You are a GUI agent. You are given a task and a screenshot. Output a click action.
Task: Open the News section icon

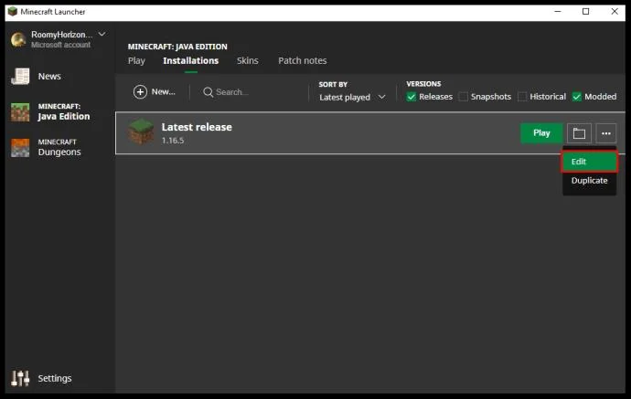pyautogui.click(x=20, y=76)
